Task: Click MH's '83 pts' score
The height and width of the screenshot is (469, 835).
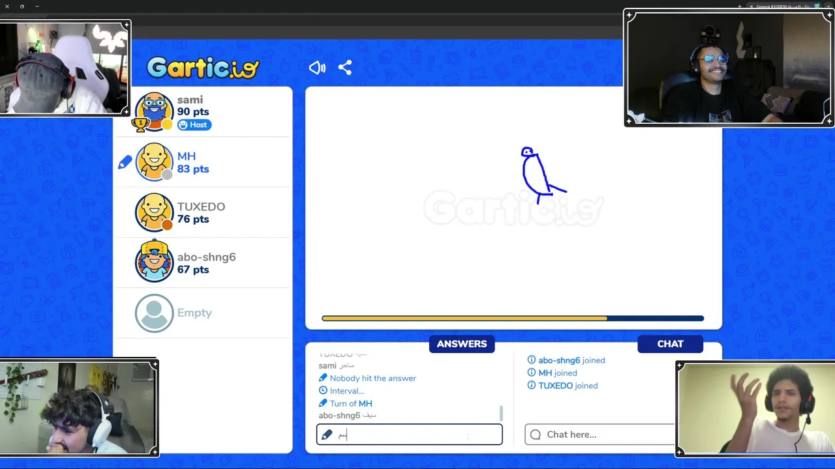Action: click(x=193, y=169)
